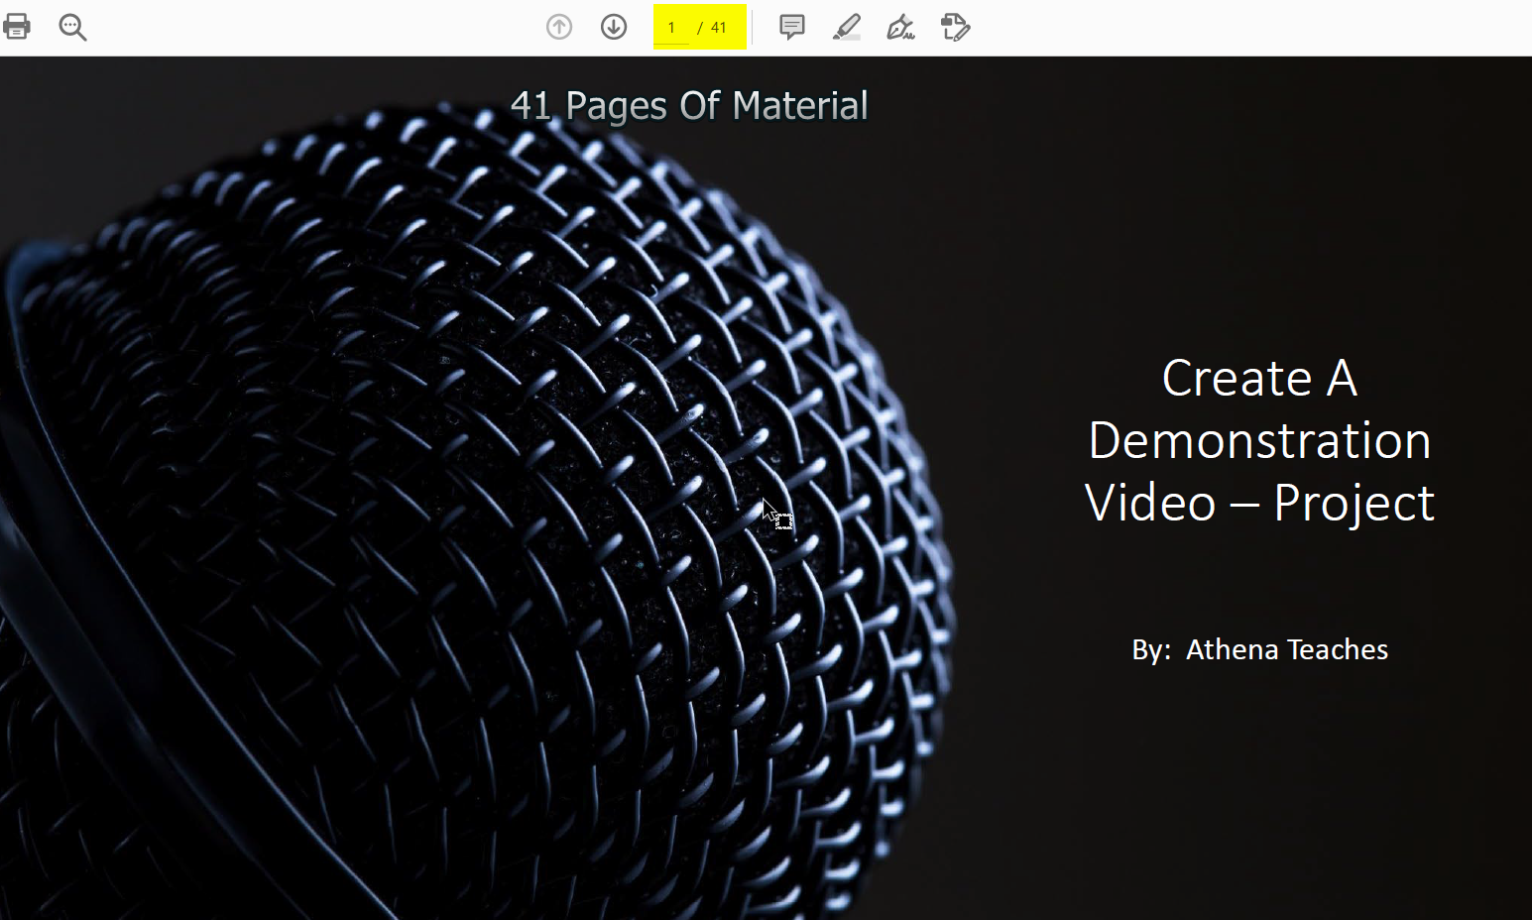Click the Print icon in the toolbar
Viewport: 1532px width, 920px height.
click(x=17, y=27)
